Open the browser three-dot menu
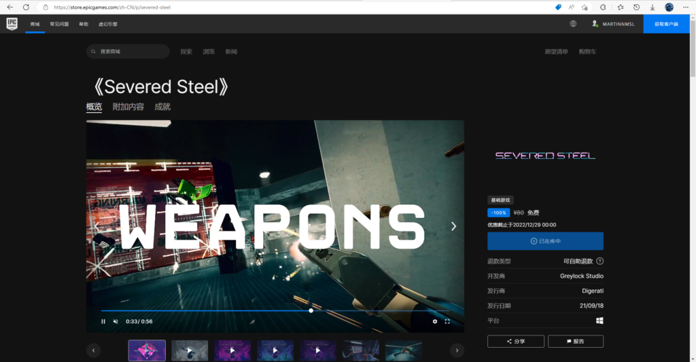 [685, 7]
